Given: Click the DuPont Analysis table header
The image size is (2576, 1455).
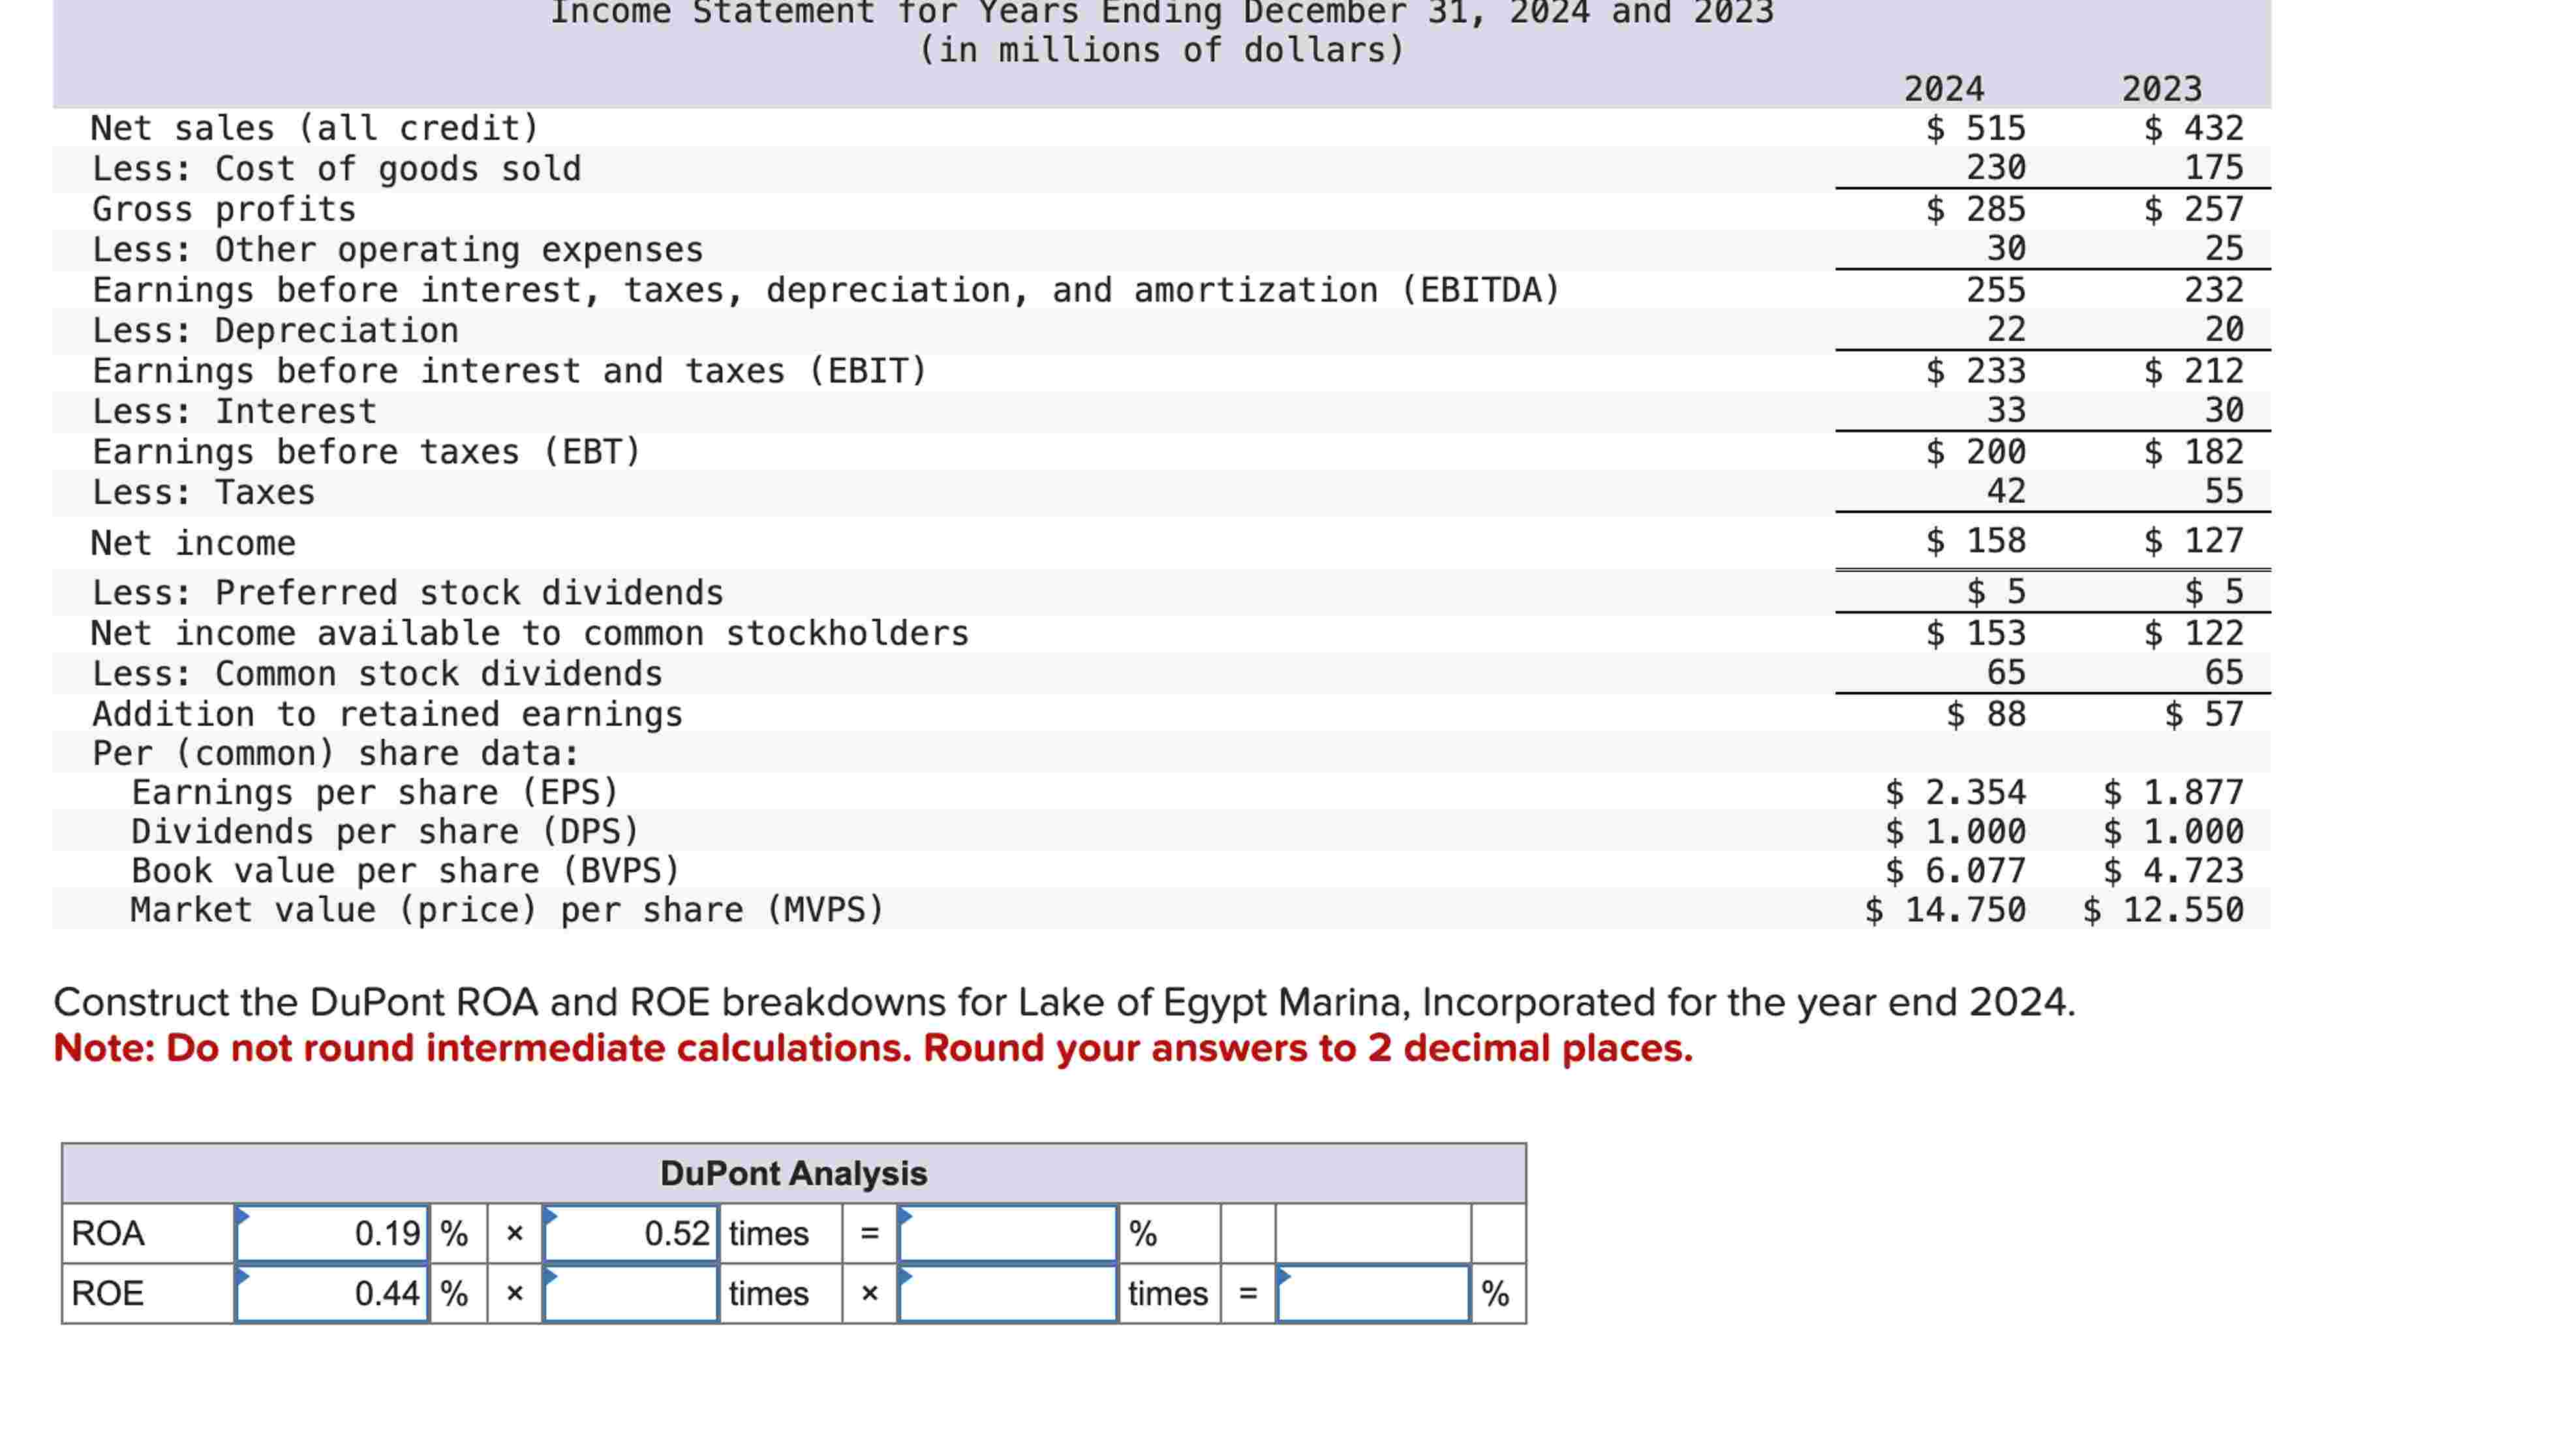Looking at the screenshot, I should coord(793,1173).
